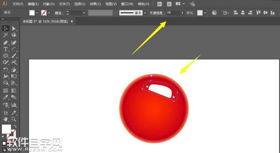
Task: Select the Hand tool
Action: 6,119
